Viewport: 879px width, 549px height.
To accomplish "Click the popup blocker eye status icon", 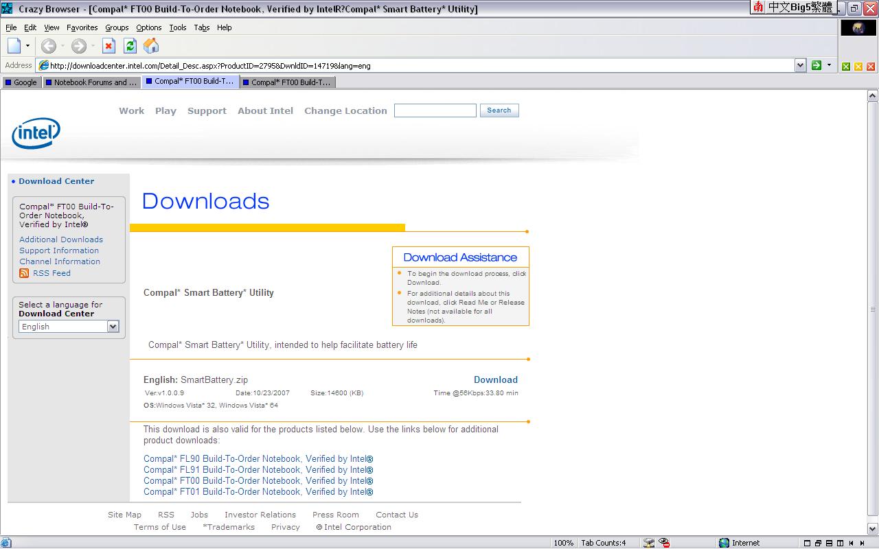I will point(664,543).
